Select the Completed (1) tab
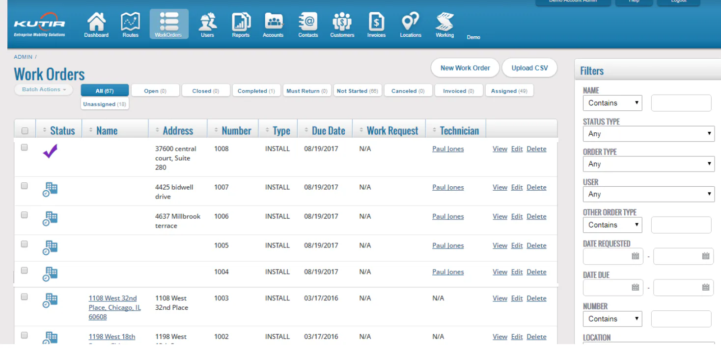 click(x=256, y=91)
